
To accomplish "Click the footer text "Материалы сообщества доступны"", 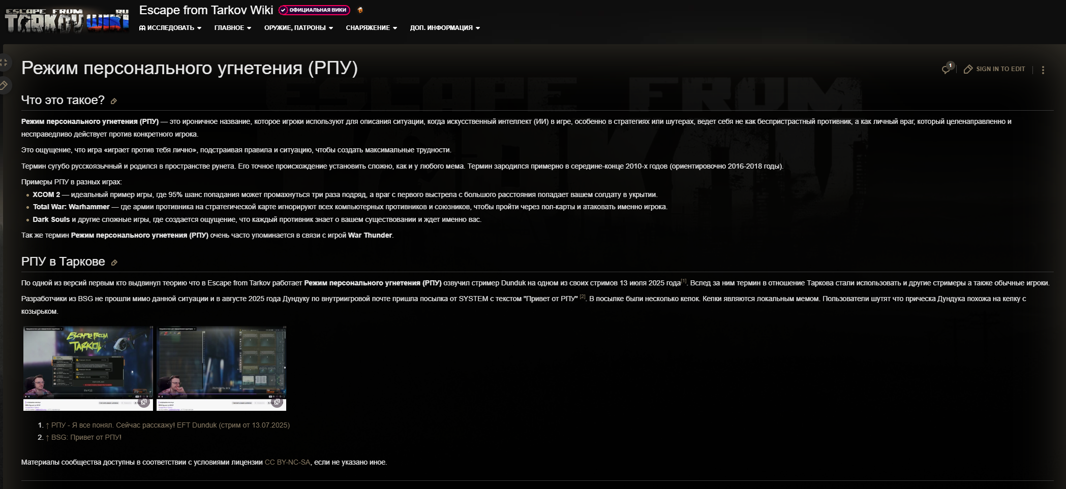I will point(204,463).
